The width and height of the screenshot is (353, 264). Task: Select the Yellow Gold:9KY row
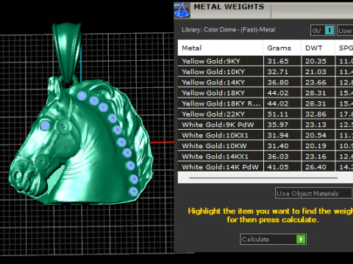click(265, 61)
